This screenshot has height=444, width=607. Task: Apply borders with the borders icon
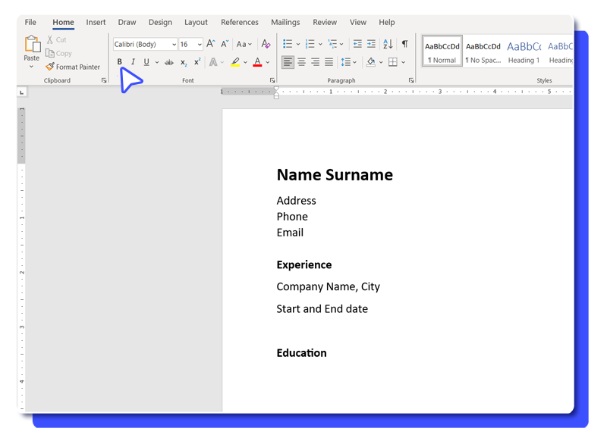[x=393, y=62]
